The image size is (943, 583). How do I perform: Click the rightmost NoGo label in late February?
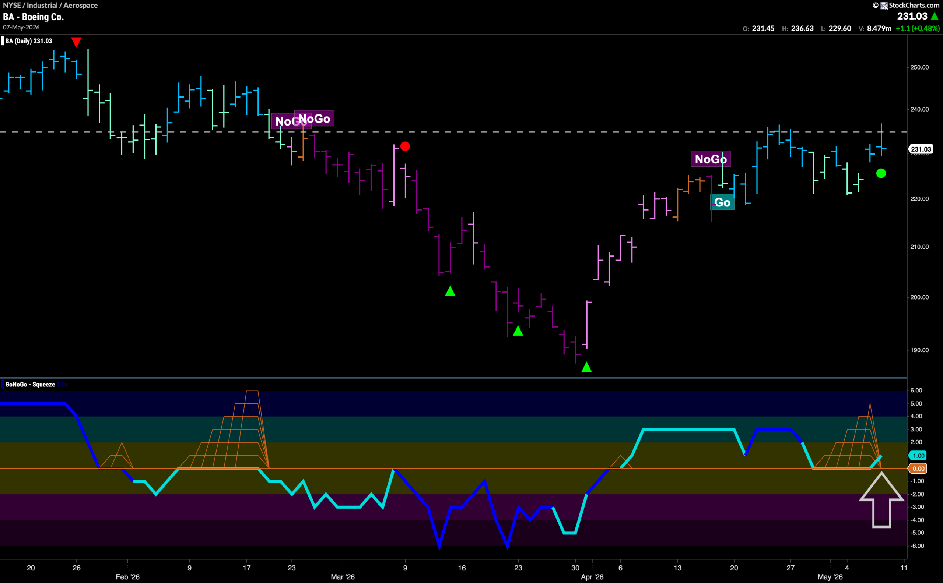click(315, 119)
